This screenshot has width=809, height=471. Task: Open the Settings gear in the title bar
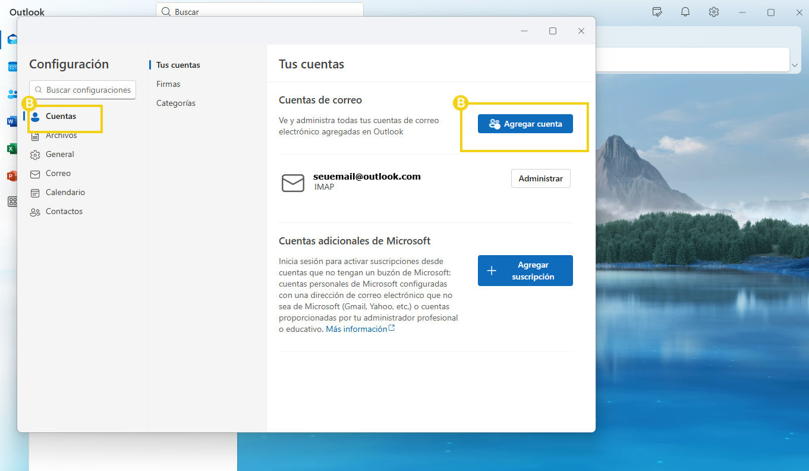pyautogui.click(x=713, y=12)
